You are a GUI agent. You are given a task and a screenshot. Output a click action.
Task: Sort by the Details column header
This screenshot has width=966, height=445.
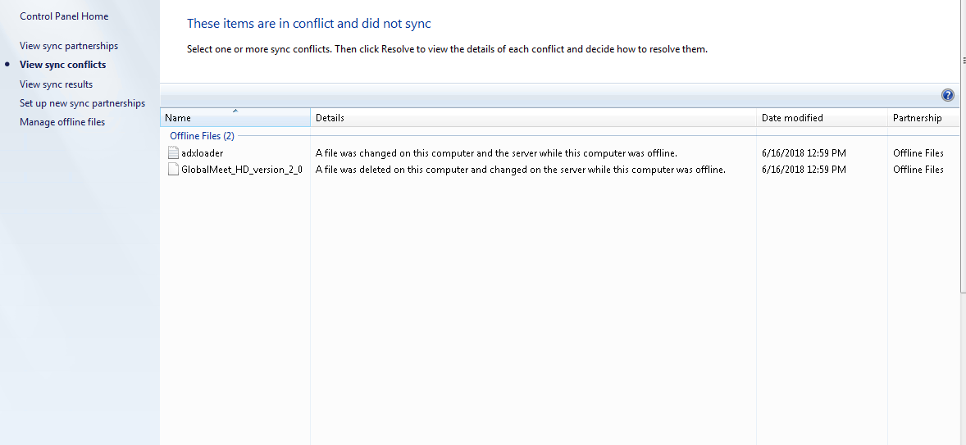click(330, 118)
